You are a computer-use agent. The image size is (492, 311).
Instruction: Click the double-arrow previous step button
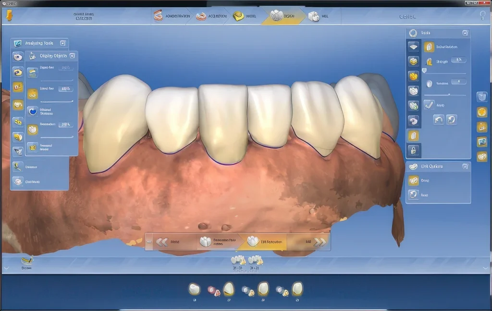click(x=162, y=242)
